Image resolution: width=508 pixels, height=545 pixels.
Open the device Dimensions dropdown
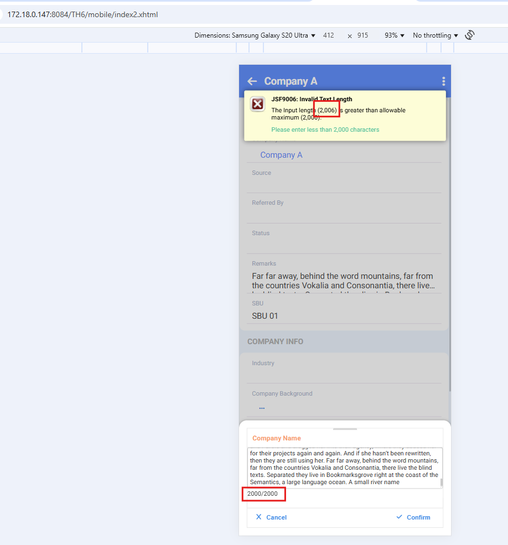255,35
